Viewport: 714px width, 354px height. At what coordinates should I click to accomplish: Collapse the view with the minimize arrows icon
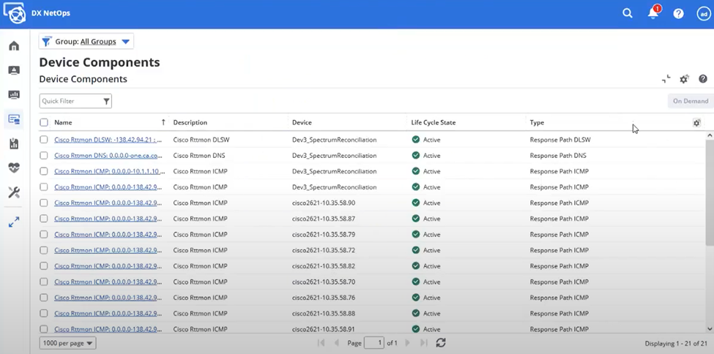pos(666,79)
